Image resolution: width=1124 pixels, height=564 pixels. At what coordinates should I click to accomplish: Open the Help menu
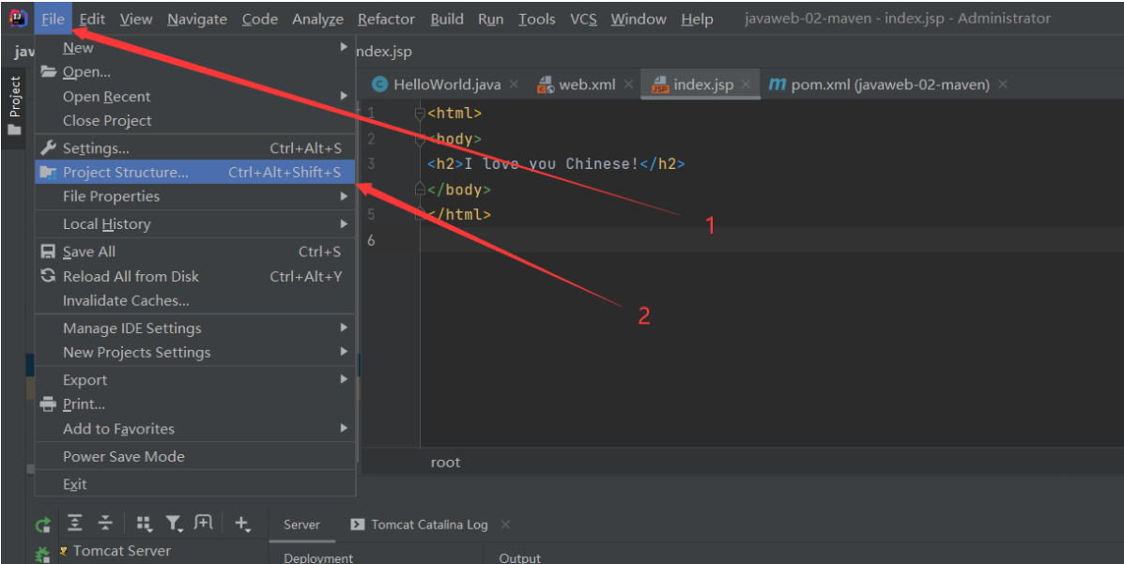697,20
